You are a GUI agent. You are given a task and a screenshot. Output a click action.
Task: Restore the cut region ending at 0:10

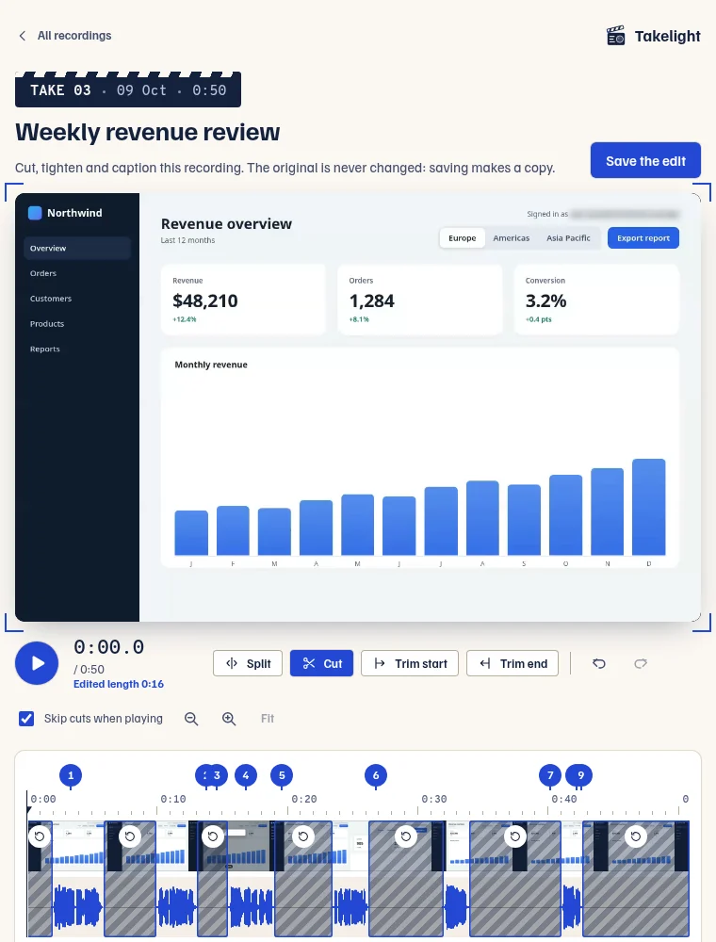130,836
